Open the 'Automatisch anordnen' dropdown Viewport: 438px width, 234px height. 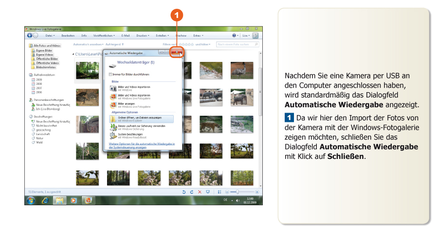tap(88, 44)
